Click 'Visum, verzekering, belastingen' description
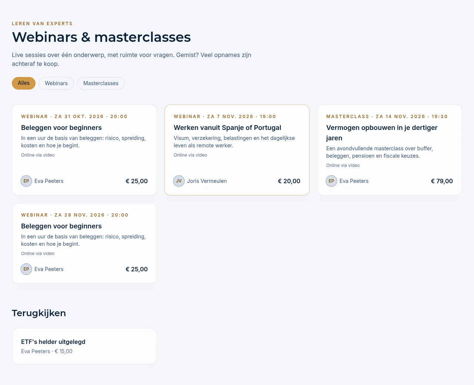 [234, 142]
